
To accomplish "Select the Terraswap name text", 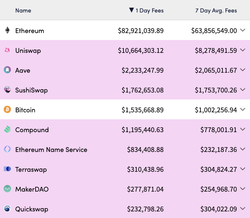I will [x=31, y=169].
